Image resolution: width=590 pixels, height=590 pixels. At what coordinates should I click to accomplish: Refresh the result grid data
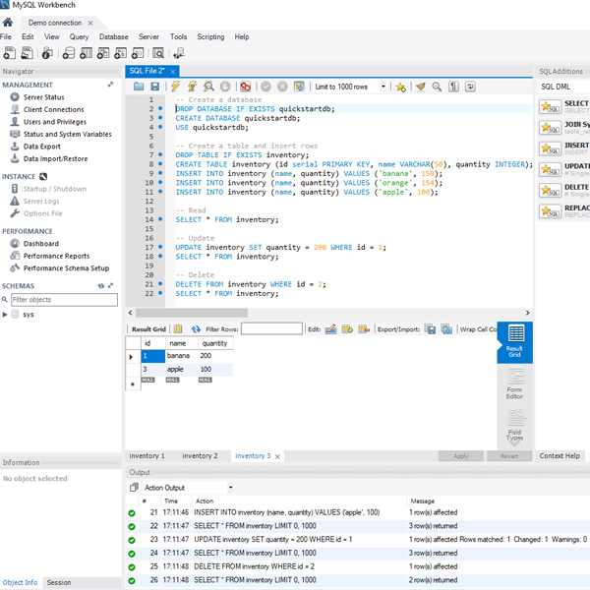[196, 329]
